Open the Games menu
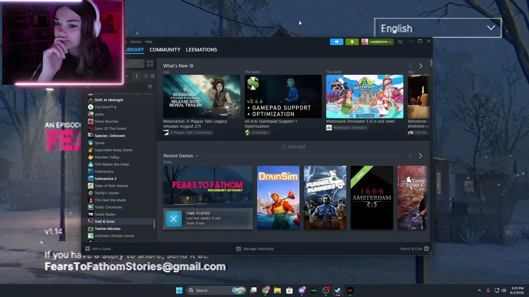The image size is (529, 297). [x=136, y=42]
